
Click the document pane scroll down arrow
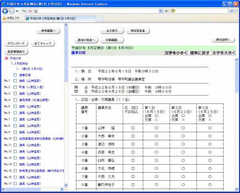tap(236, 189)
